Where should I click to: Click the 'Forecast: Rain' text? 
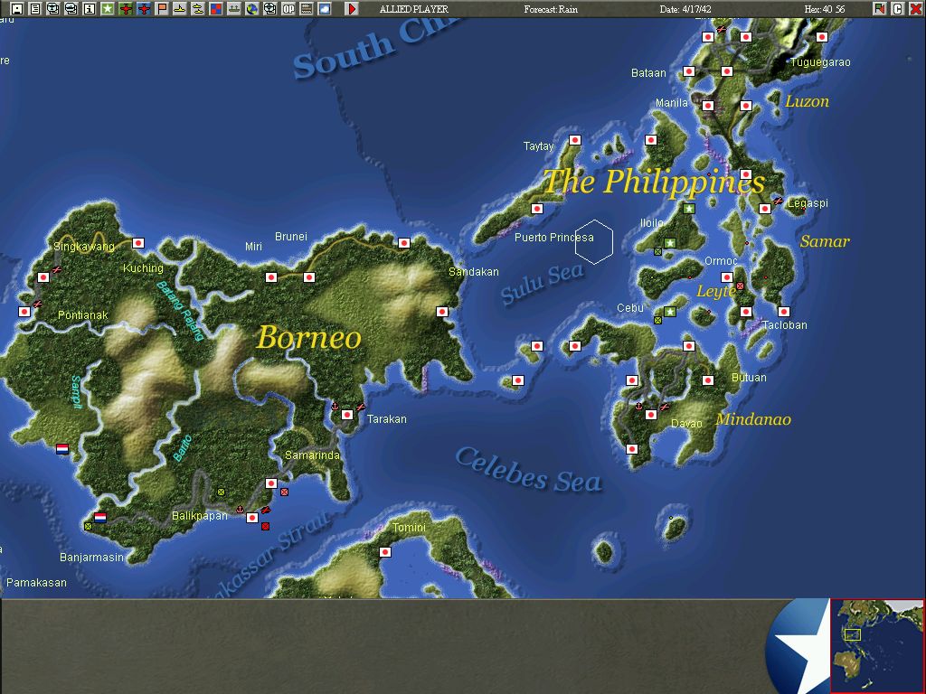pyautogui.click(x=551, y=9)
